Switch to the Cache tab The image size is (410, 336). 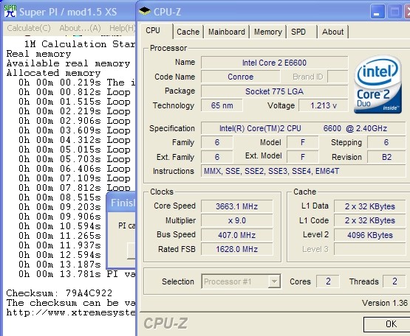click(x=188, y=32)
